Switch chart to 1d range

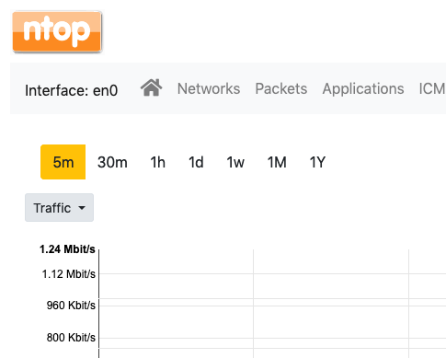196,162
